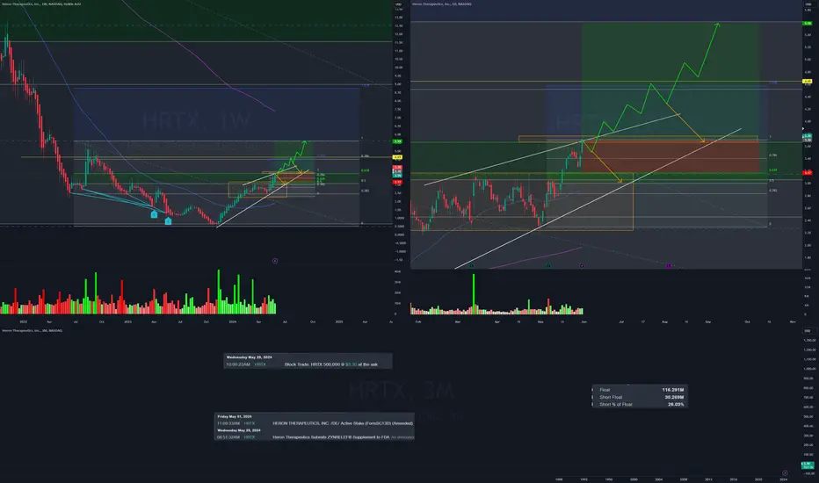Screen dimensions: 819x483
Task: Select green 5.58 price label on daily axis
Action: [808, 23]
